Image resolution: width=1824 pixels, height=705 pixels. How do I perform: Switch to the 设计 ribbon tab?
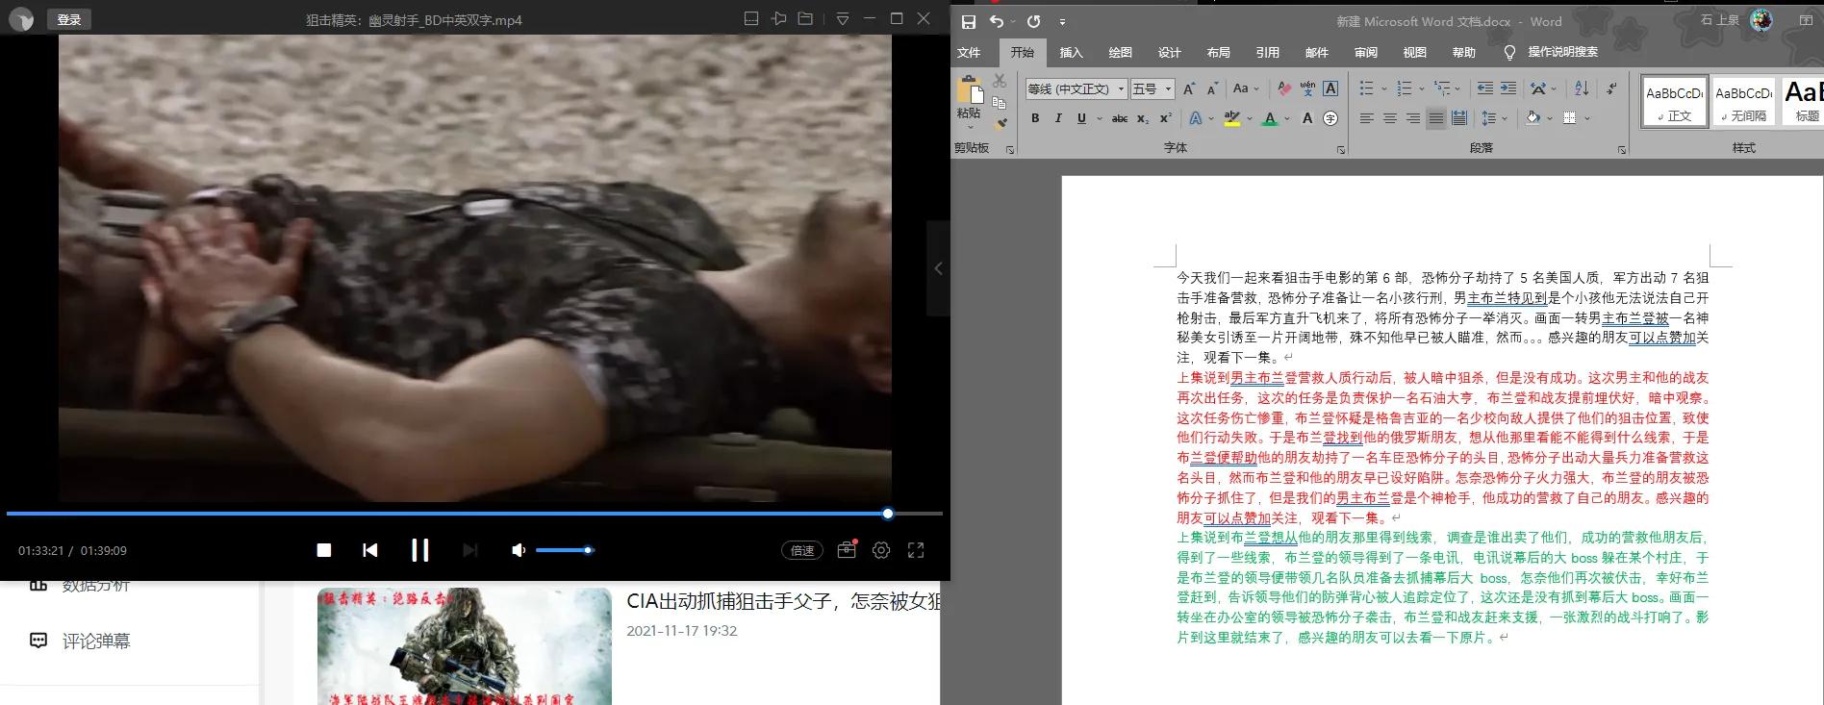pyautogui.click(x=1169, y=52)
